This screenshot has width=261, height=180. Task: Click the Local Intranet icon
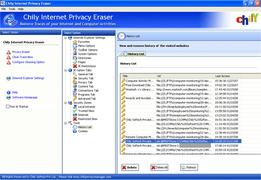click(x=75, y=107)
